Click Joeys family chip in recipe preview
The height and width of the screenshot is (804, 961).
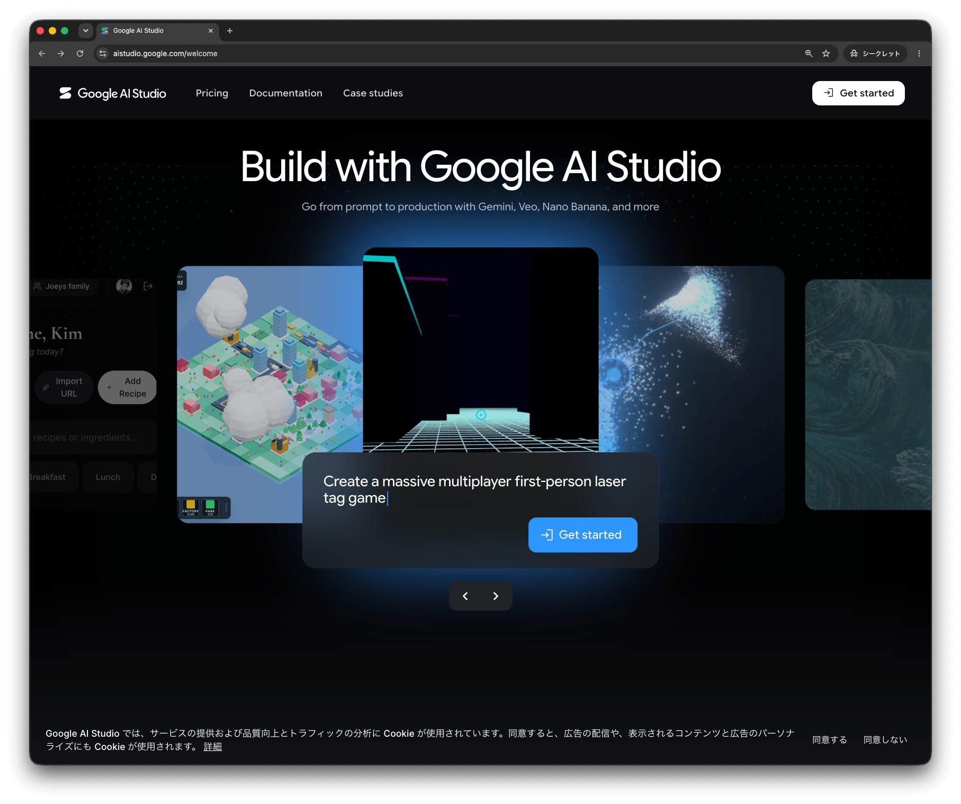coord(62,287)
